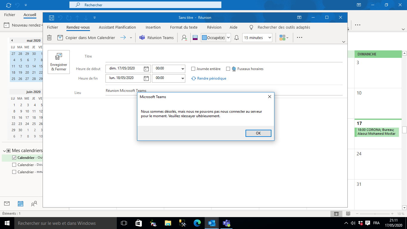Screen dimensions: 407x229
Task: Check the Fuseaux horaires checkbox
Action: [x=228, y=69]
